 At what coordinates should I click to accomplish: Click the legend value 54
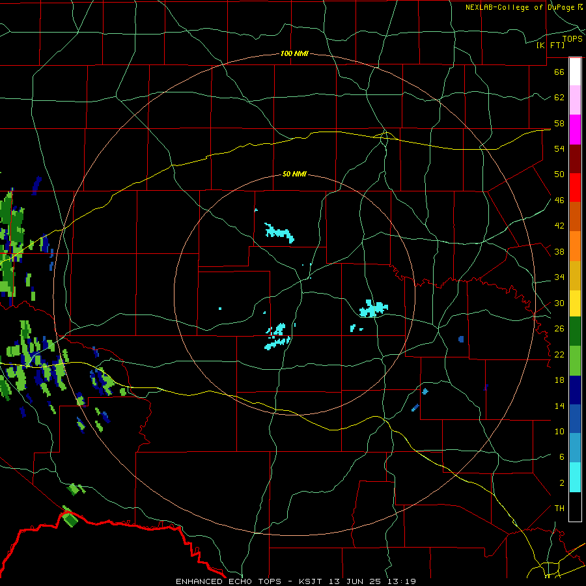pos(559,148)
